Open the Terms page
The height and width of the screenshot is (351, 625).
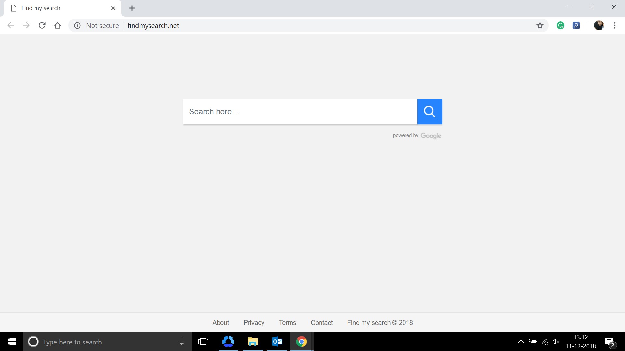[x=287, y=322]
